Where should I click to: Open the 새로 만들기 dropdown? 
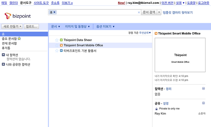(12, 26)
